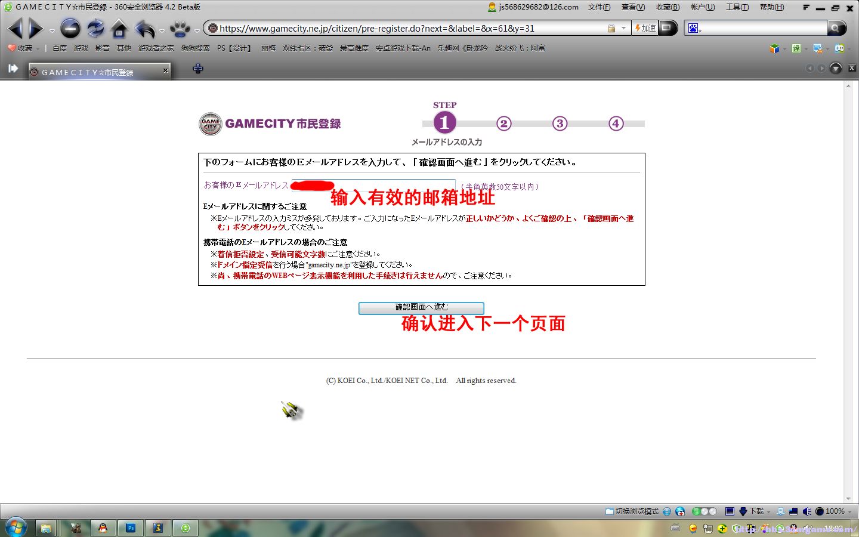Image resolution: width=859 pixels, height=537 pixels.
Task: Click the 加速 acceleration button
Action: click(x=645, y=28)
